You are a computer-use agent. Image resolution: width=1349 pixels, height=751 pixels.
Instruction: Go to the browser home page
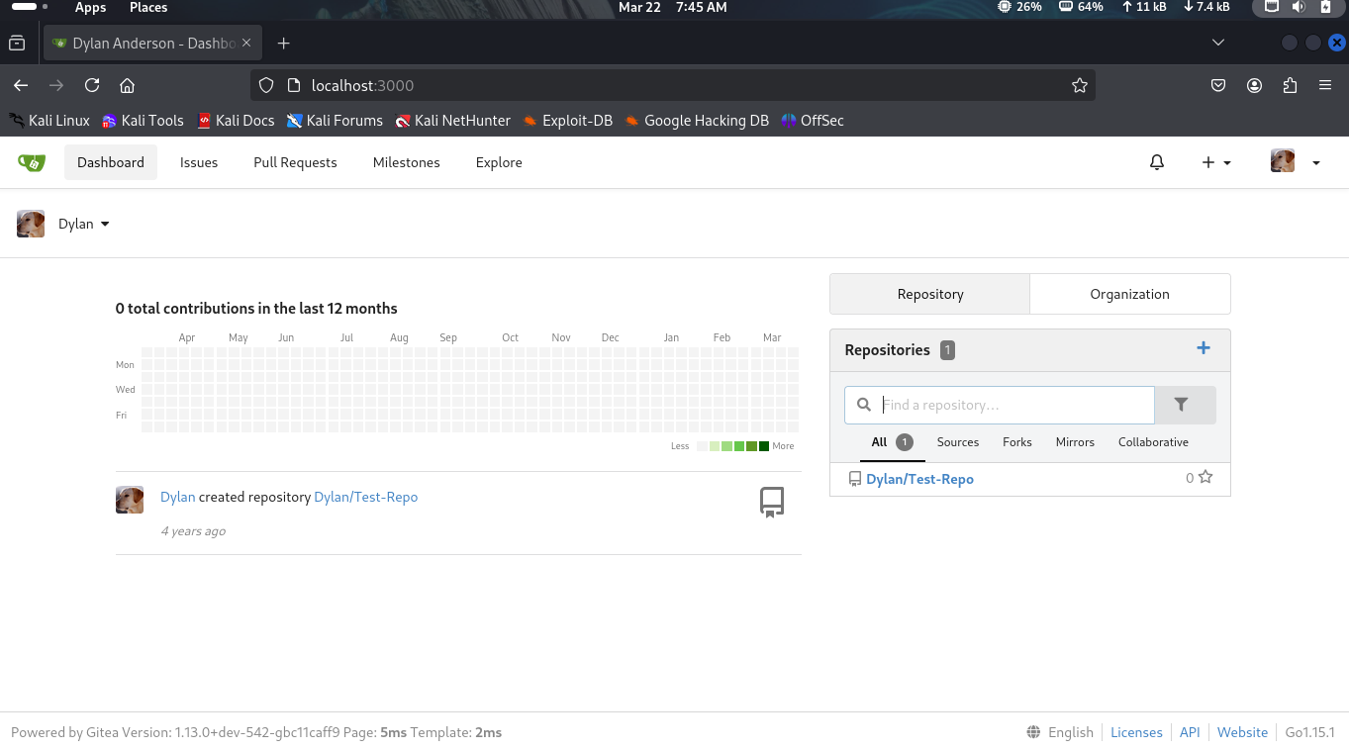coord(127,86)
